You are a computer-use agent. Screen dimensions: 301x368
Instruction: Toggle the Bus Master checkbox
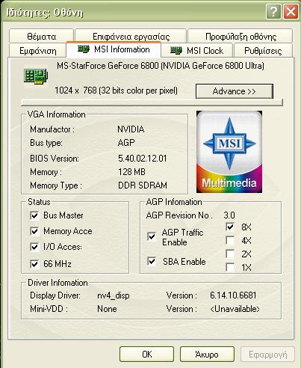[34, 215]
